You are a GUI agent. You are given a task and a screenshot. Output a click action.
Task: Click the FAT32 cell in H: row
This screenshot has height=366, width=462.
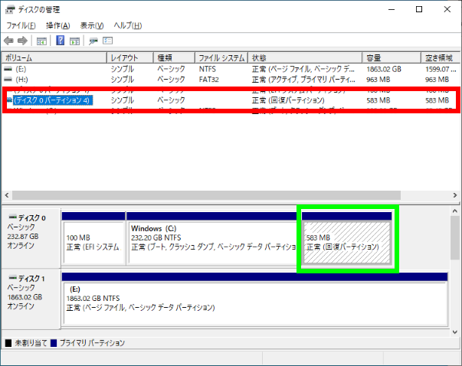(209, 80)
